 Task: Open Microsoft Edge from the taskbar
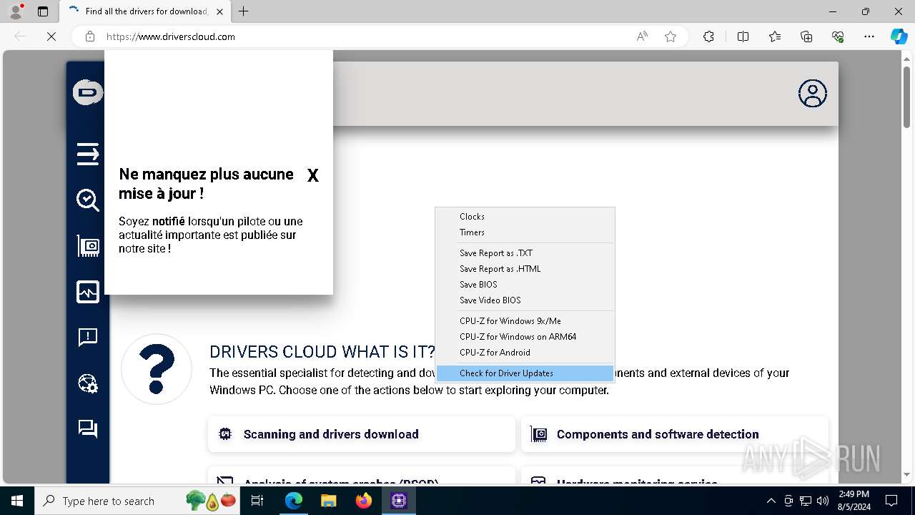(x=294, y=501)
